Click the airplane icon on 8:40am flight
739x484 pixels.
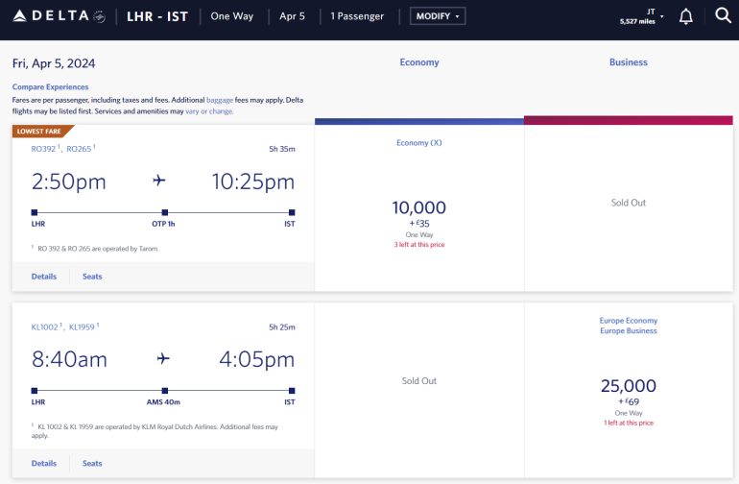point(162,359)
